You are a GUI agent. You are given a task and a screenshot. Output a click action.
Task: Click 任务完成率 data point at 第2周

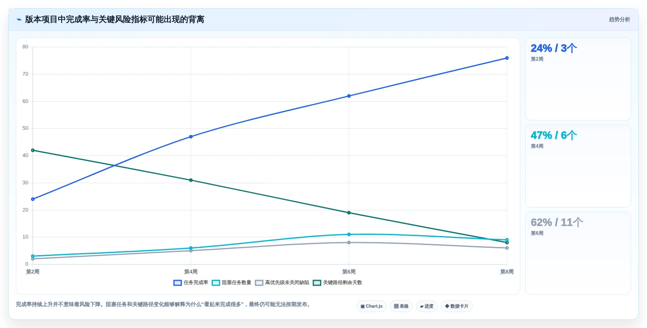pyautogui.click(x=33, y=199)
